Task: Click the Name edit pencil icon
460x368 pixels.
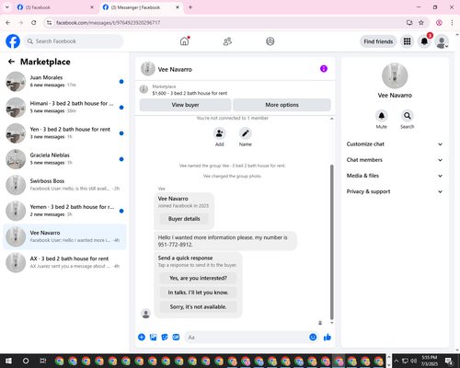Action: (246, 133)
